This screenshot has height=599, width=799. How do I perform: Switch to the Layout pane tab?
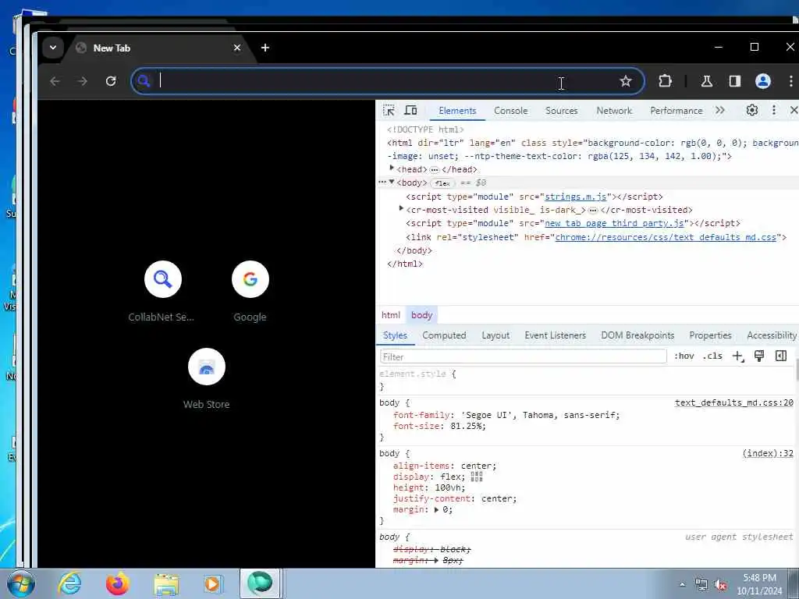click(495, 335)
